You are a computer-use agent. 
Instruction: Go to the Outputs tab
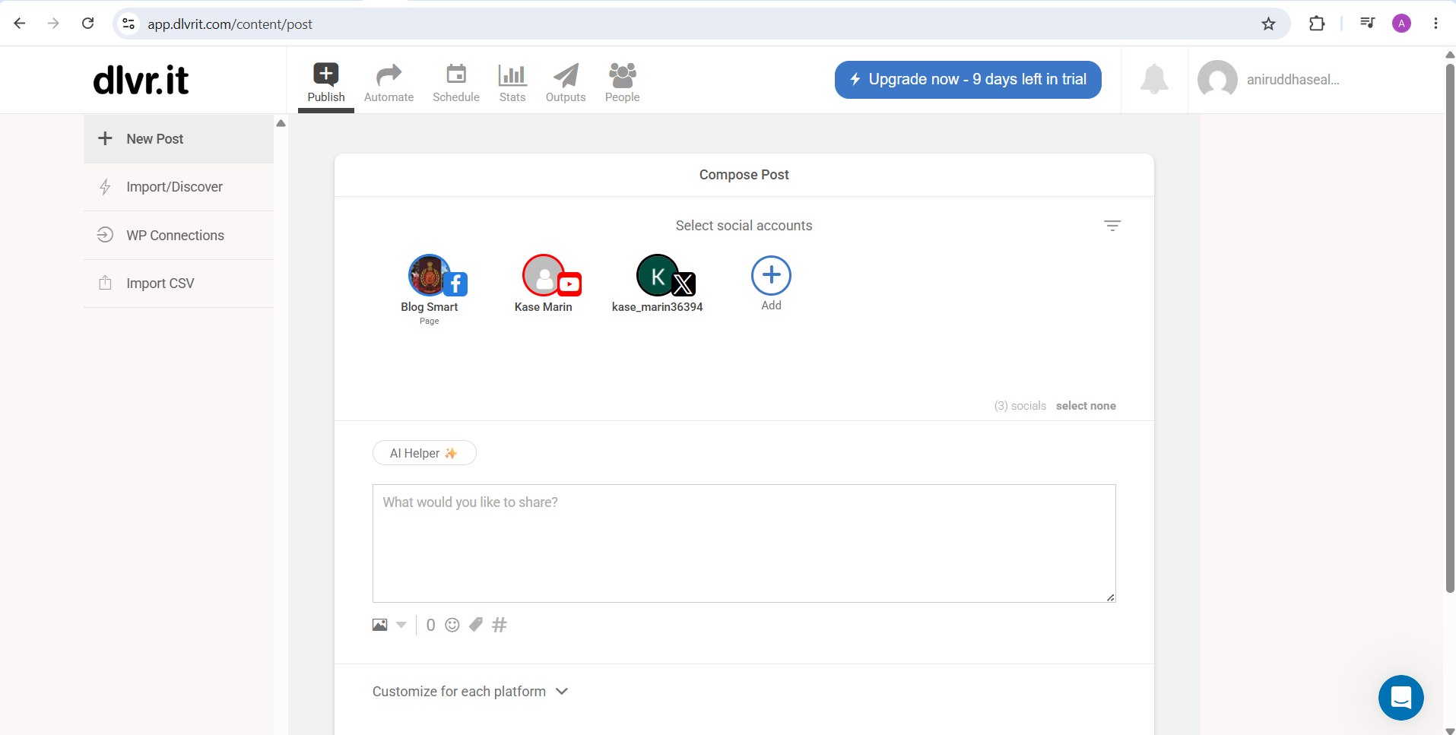(x=566, y=83)
